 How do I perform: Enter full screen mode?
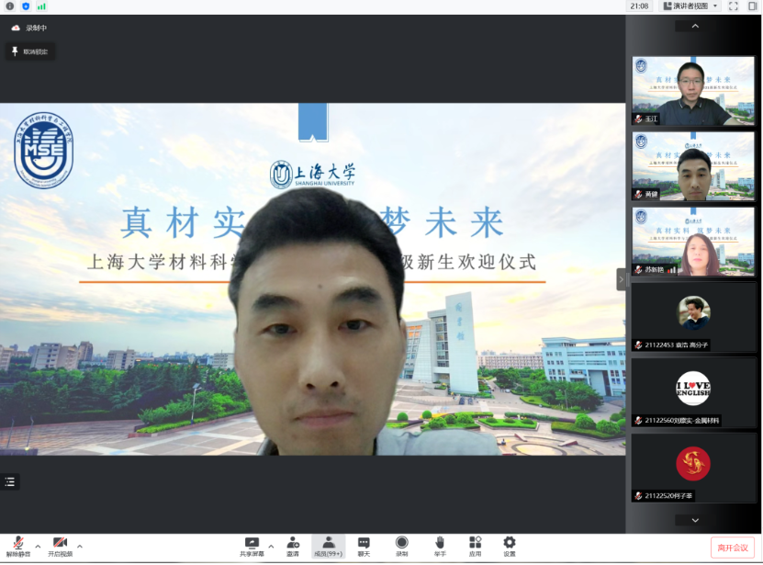tap(733, 6)
